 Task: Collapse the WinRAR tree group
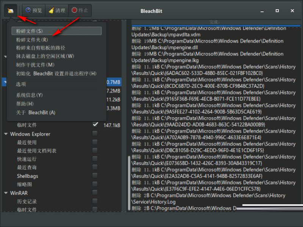tap(6, 193)
